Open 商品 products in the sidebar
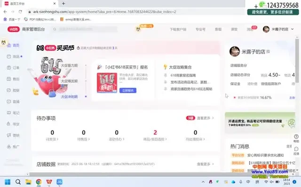Screen dimensions: 301x187 point(14,56)
